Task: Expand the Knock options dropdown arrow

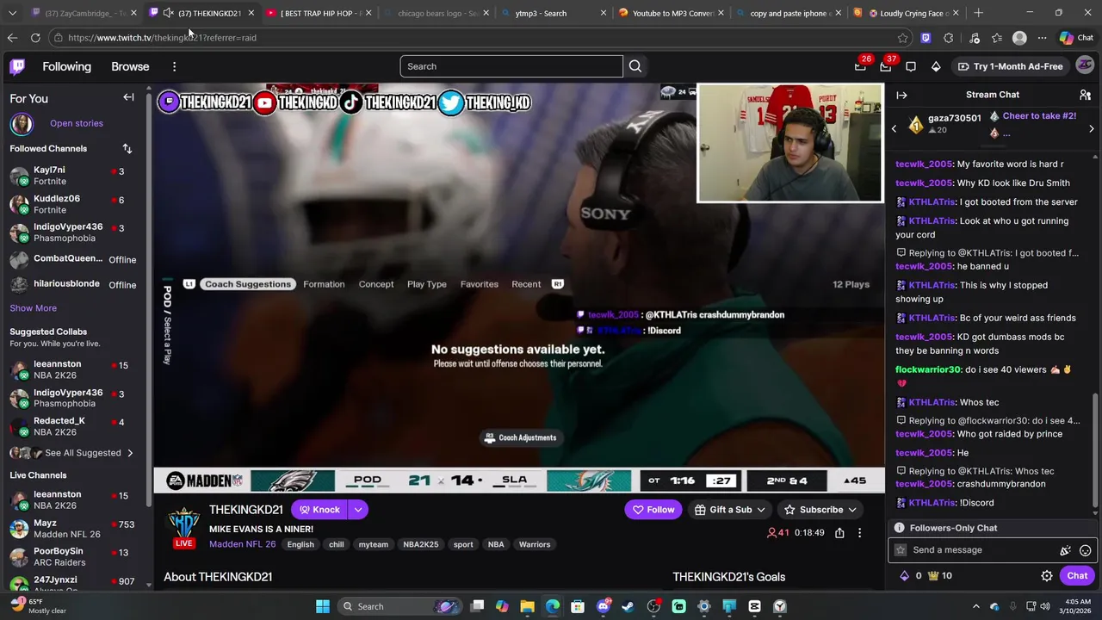Action: [357, 510]
